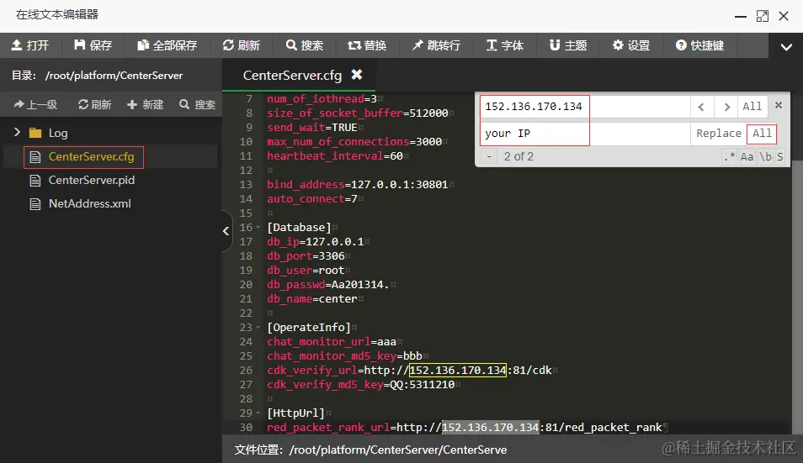
Task: Click the highlighted IP in cdk_verify_url
Action: [x=457, y=371]
